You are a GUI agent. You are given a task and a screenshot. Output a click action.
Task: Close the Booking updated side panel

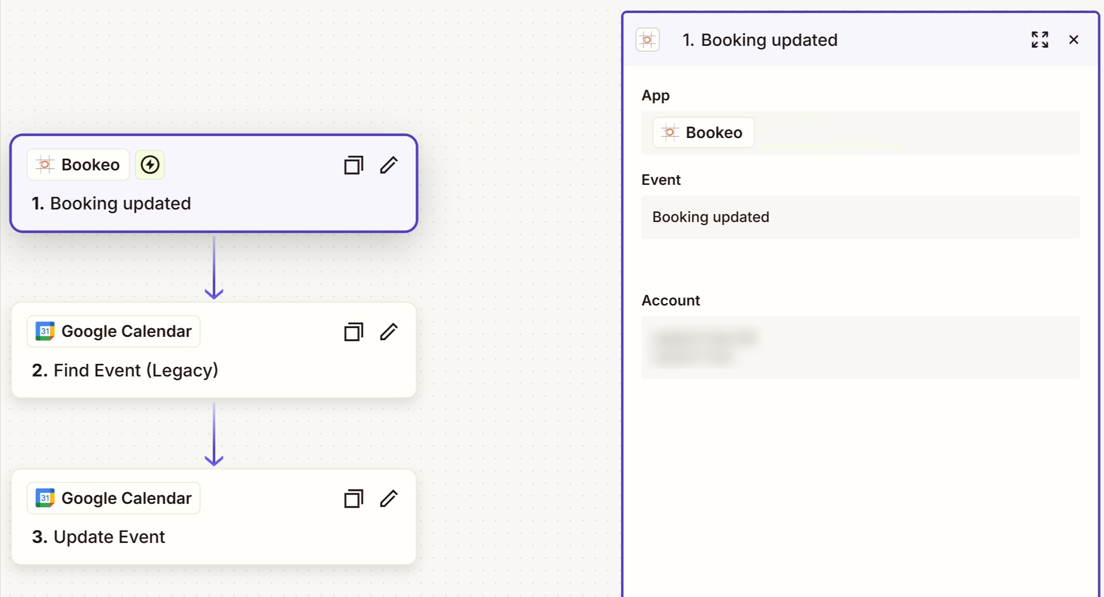point(1074,40)
